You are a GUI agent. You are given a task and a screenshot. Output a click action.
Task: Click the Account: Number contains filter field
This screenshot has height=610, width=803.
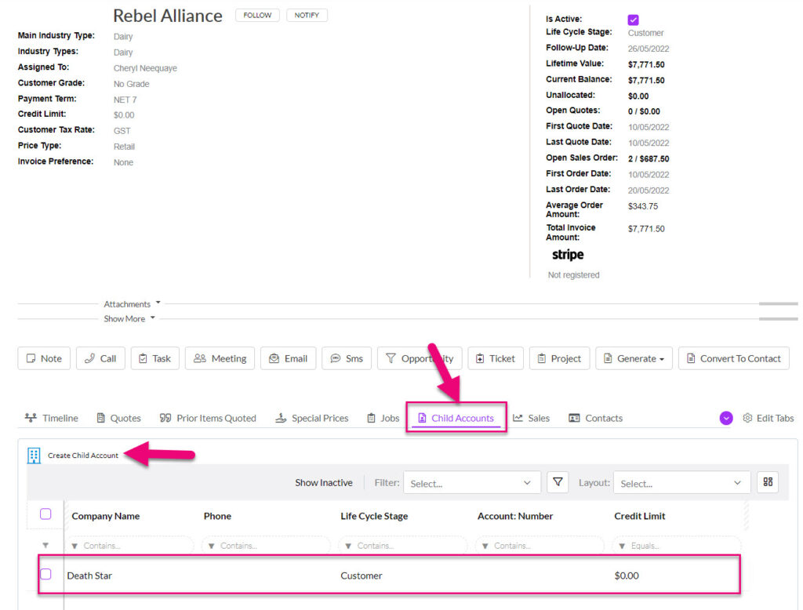point(540,546)
